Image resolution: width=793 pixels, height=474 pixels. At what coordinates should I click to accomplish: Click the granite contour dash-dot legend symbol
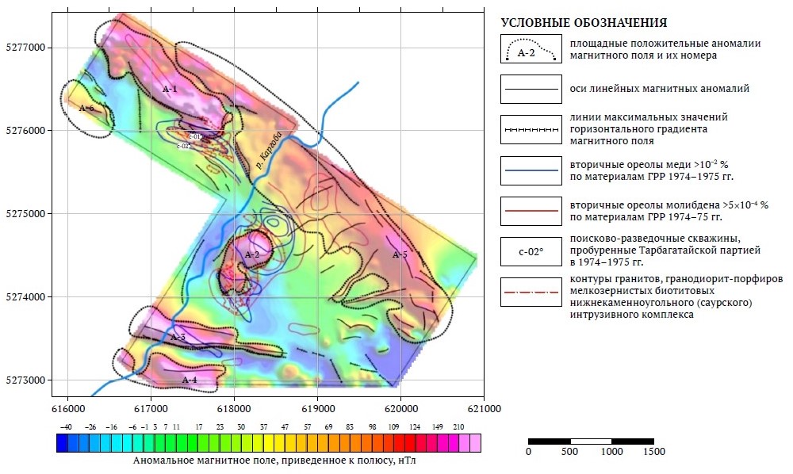click(x=531, y=292)
